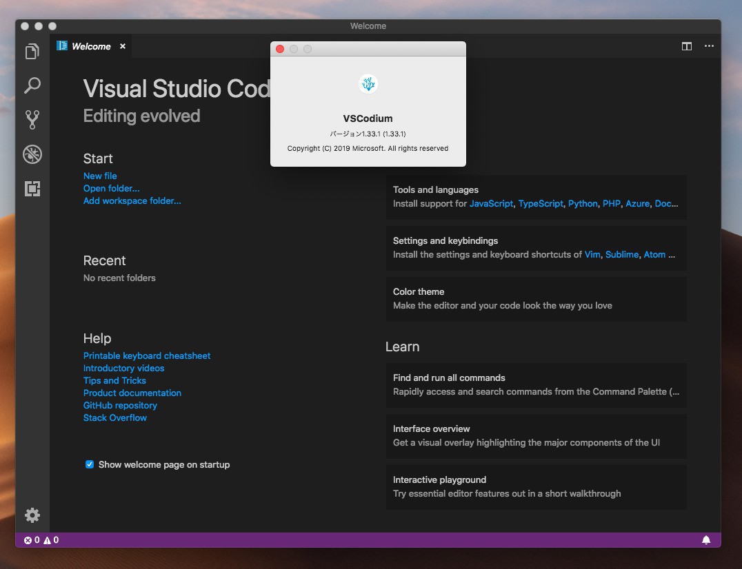
Task: Select the Welcome tab
Action: tap(91, 46)
